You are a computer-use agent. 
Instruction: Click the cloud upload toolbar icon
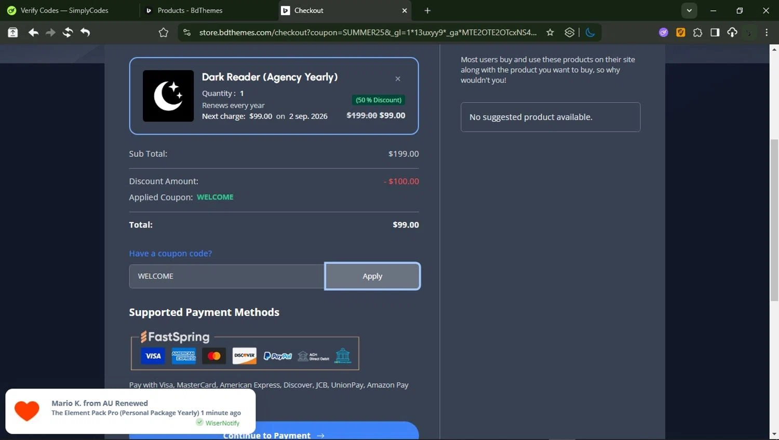pos(732,33)
